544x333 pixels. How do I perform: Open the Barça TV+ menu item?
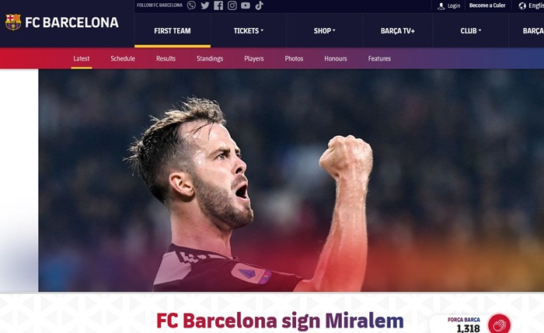coord(398,31)
